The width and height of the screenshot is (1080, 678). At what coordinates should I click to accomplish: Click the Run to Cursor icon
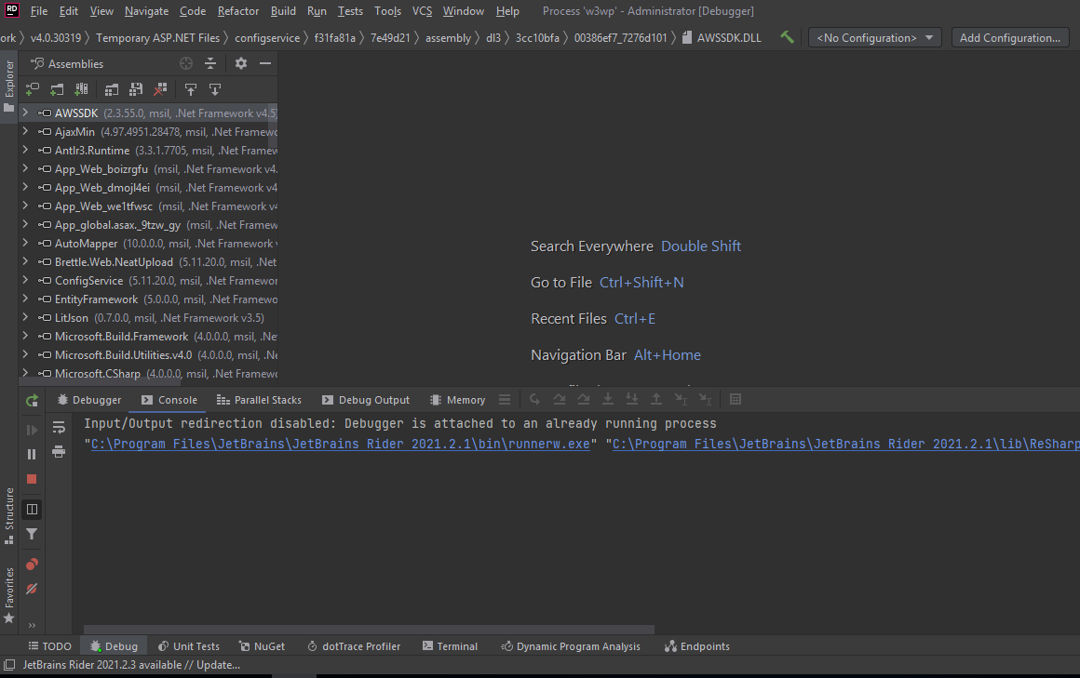point(682,399)
